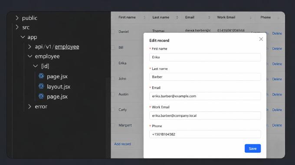Sort by the Phone column
This screenshot has height=165, width=295.
tap(279, 18)
